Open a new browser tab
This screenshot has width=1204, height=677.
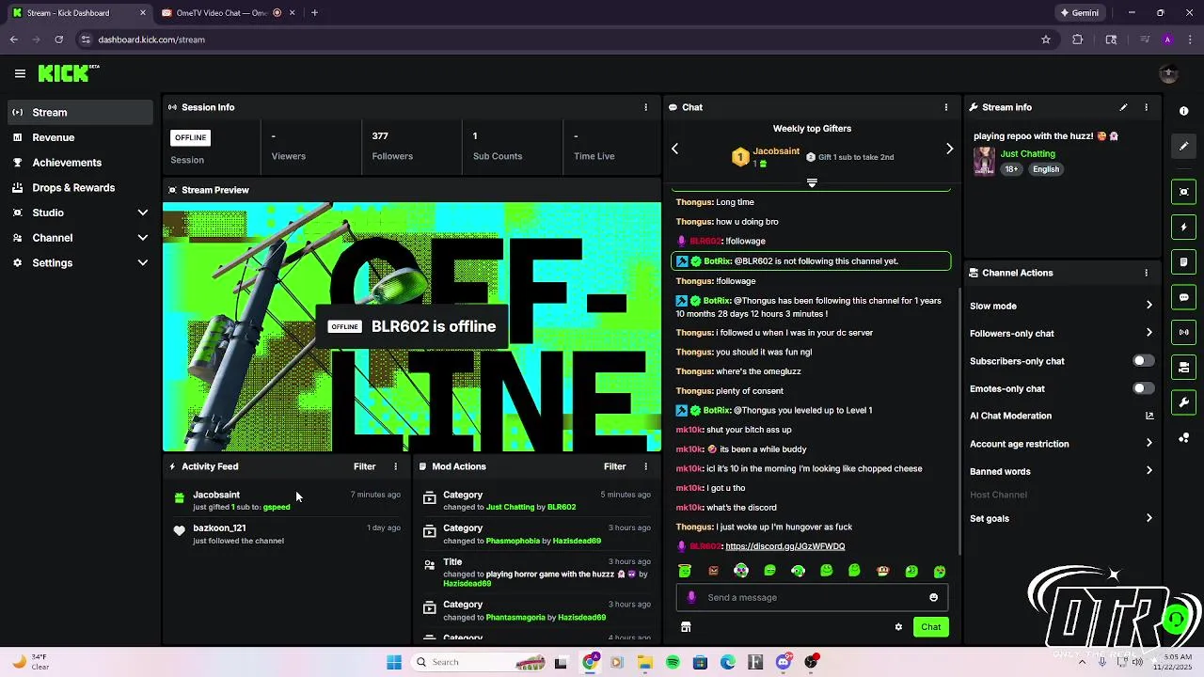[314, 13]
